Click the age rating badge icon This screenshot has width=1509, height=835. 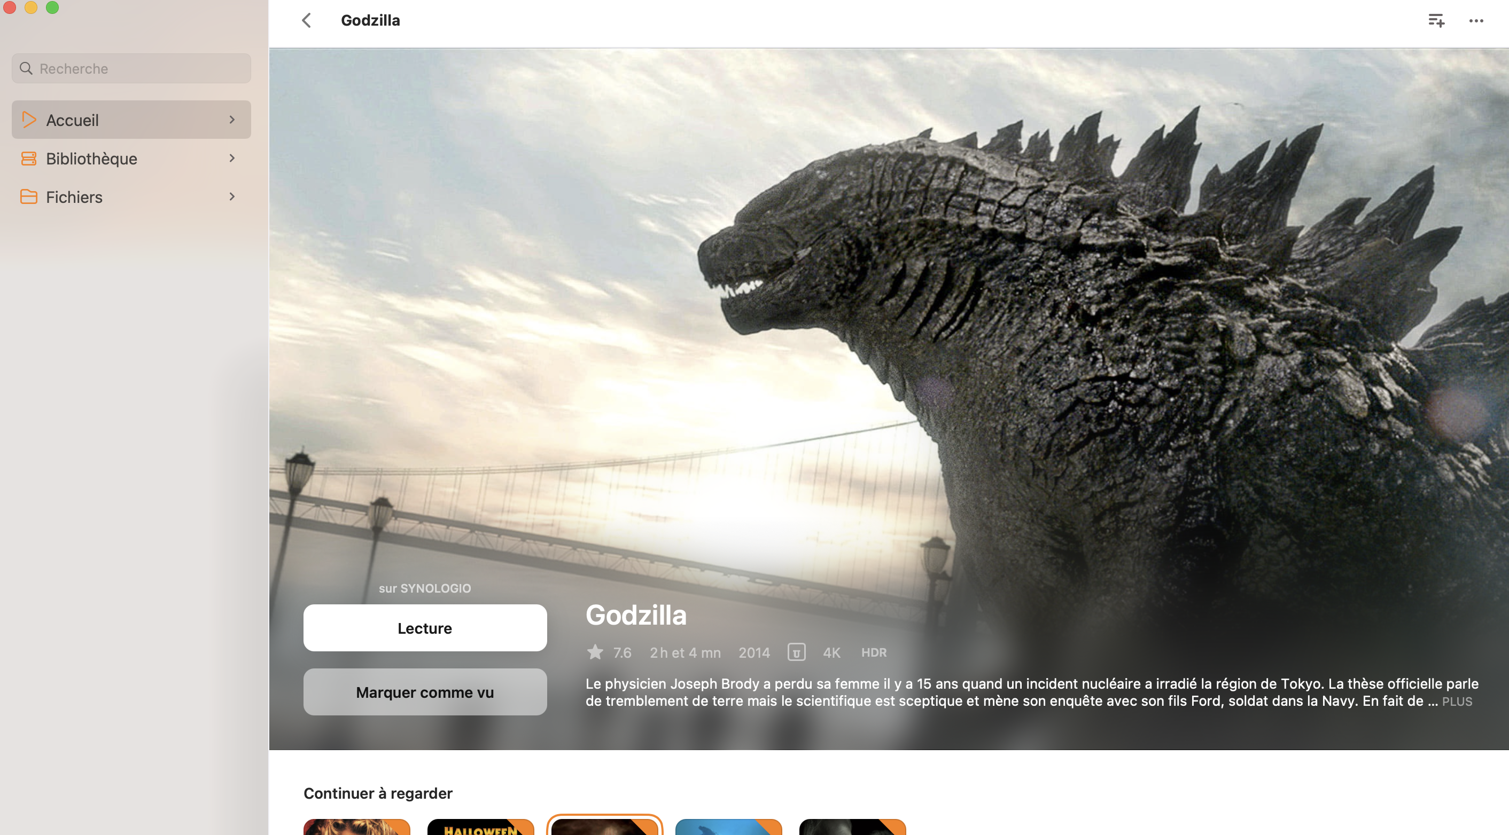coord(796,652)
